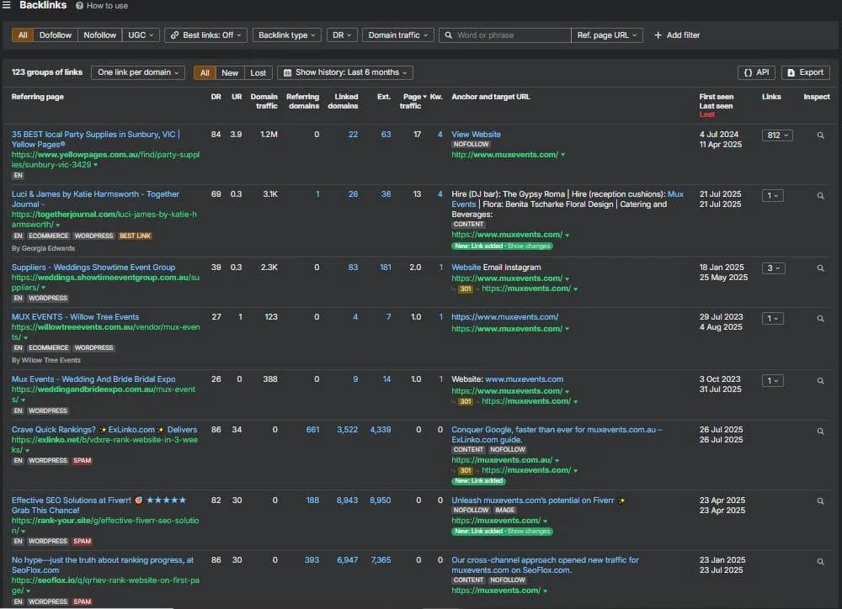This screenshot has width=842, height=609.
Task: Export the backlinks list
Action: coord(806,72)
